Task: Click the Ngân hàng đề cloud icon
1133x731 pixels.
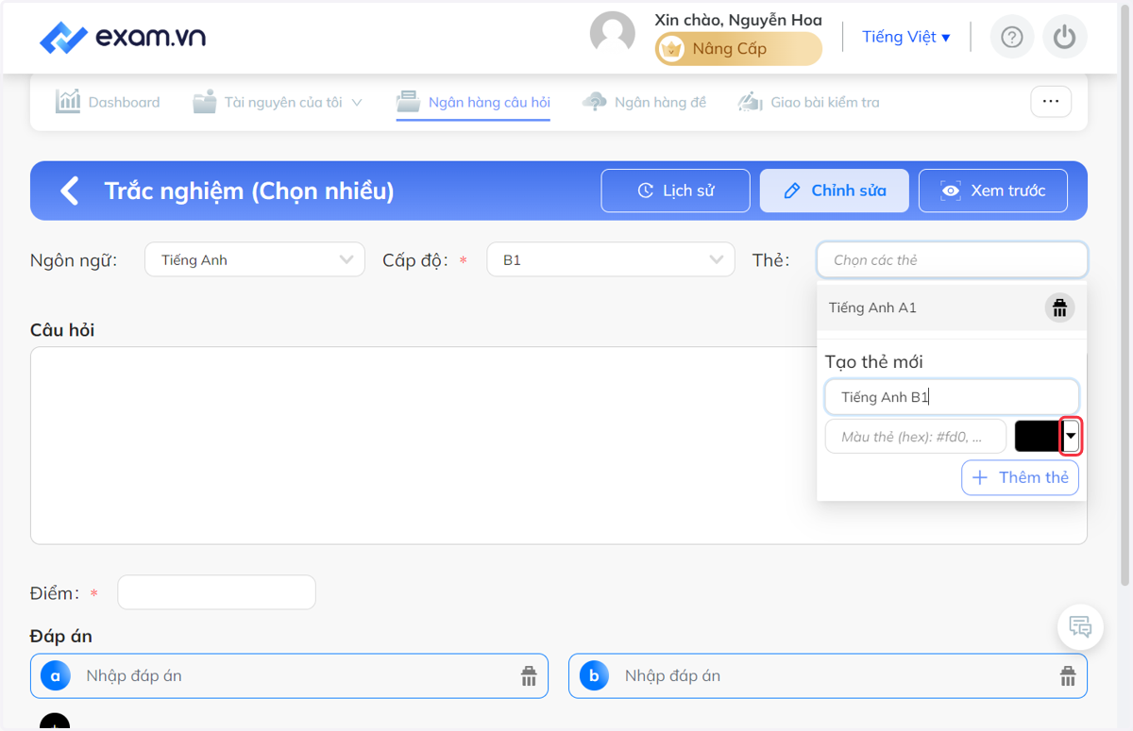Action: click(595, 102)
